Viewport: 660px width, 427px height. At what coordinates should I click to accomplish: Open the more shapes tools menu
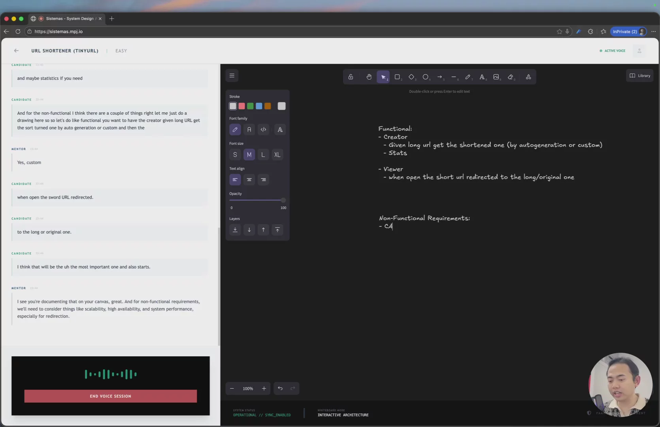[528, 77]
